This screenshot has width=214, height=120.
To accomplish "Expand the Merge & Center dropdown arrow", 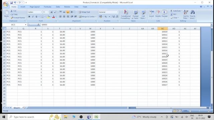I will coord(96,17).
